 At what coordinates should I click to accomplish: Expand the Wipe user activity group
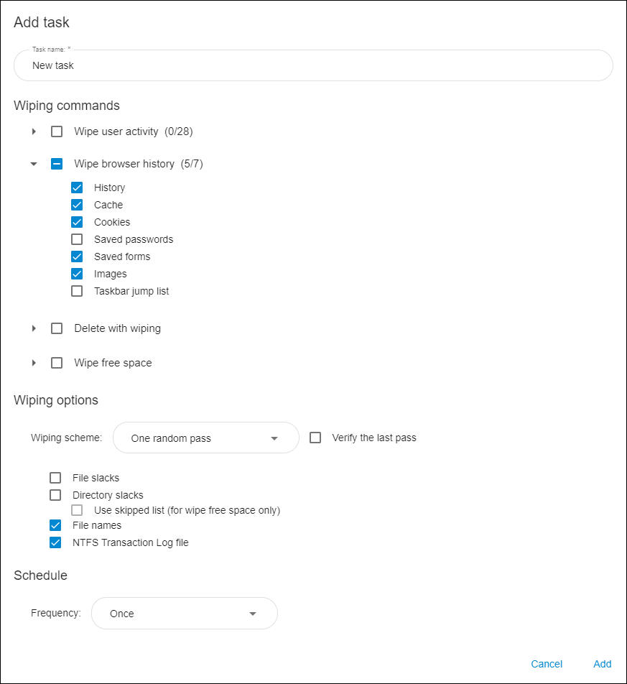[x=34, y=131]
